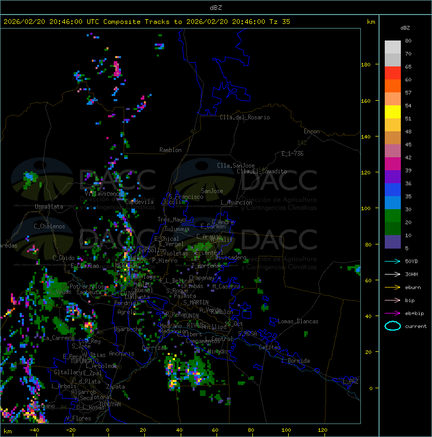Screen dimensions: 432x437
Task: Click the L_Asuncion map label
Action: point(236,202)
